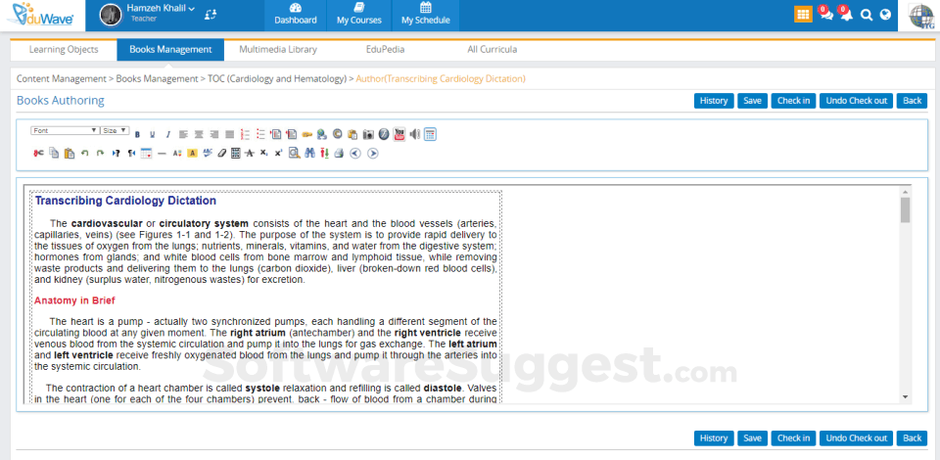Viewport: 940px width, 460px height.
Task: Insert table icon in toolbar
Action: pyautogui.click(x=146, y=154)
